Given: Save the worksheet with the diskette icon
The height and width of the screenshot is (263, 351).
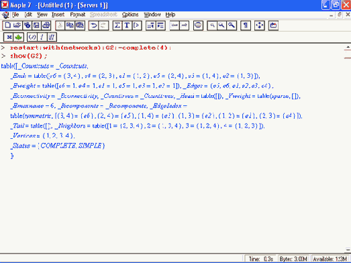Looking at the screenshot, I should 36,25.
